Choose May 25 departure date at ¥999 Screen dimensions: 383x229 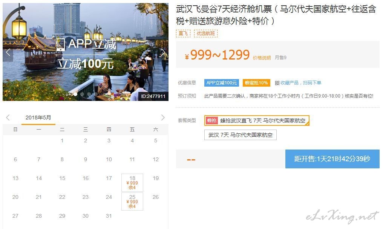[132, 202]
